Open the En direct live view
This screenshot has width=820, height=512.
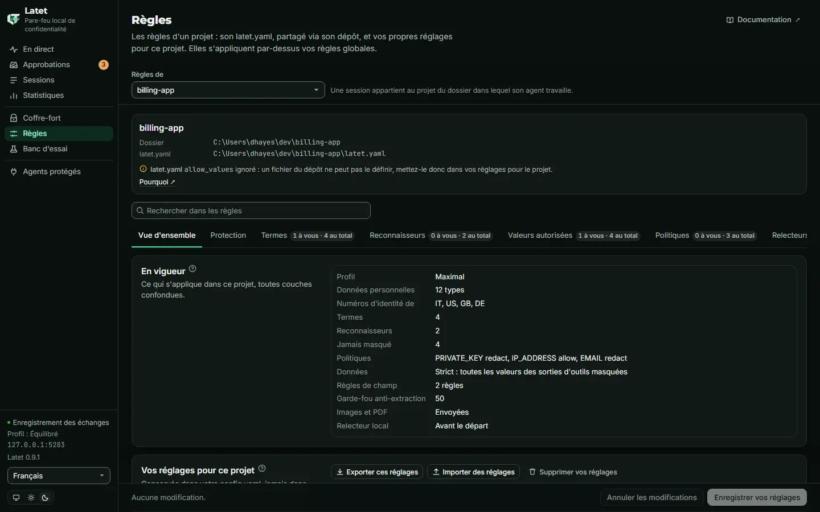59,49
